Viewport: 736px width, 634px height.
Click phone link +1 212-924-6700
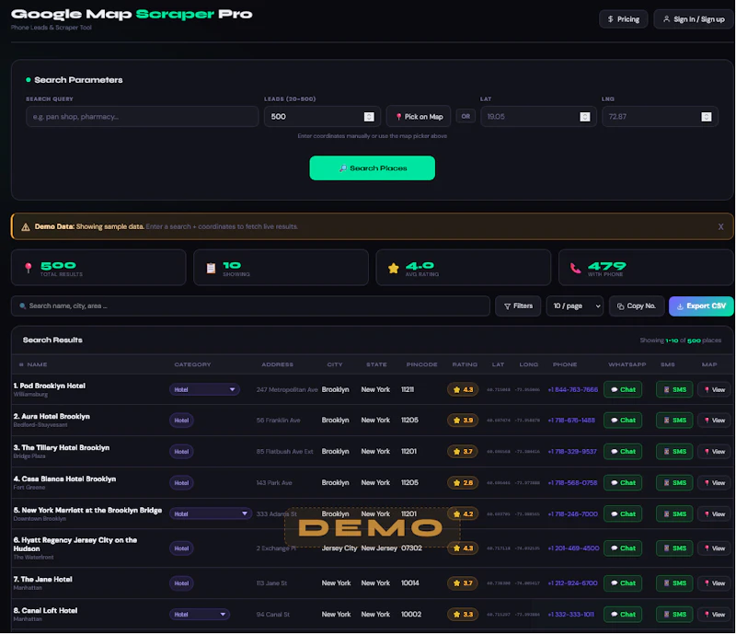[572, 583]
